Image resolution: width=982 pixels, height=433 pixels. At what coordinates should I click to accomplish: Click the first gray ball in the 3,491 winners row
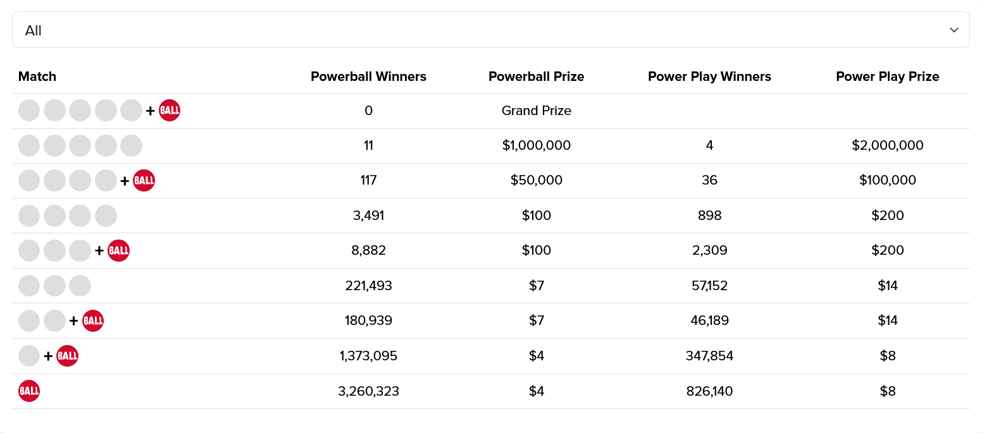[29, 216]
